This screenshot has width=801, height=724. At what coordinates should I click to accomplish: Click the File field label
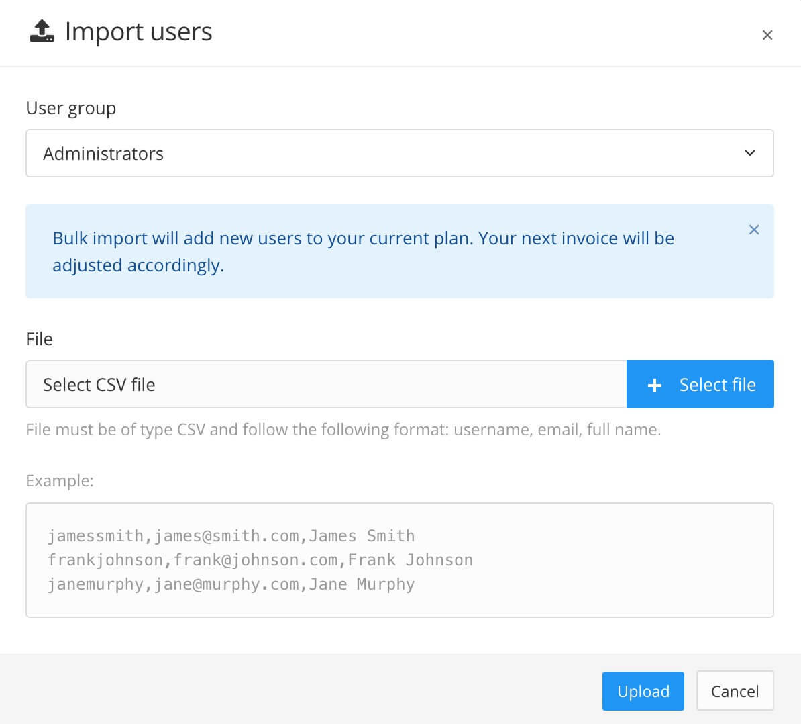pyautogui.click(x=39, y=339)
